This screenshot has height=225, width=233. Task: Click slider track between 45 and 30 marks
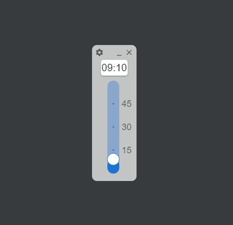(113, 115)
